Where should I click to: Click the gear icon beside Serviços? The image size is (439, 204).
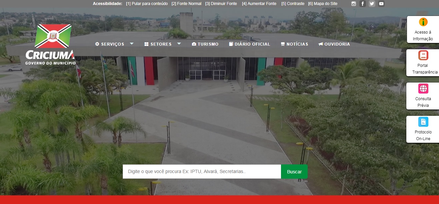[x=97, y=44]
